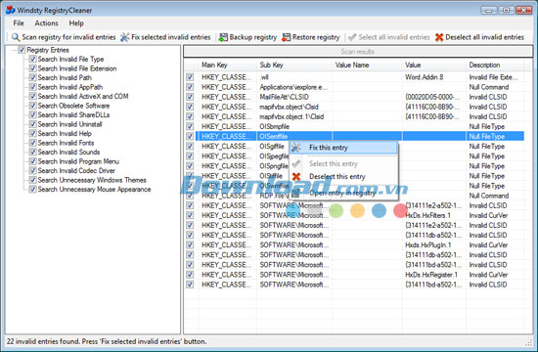538x352 pixels.
Task: Click the highlighted OISemffile sub key cell
Action: point(294,136)
